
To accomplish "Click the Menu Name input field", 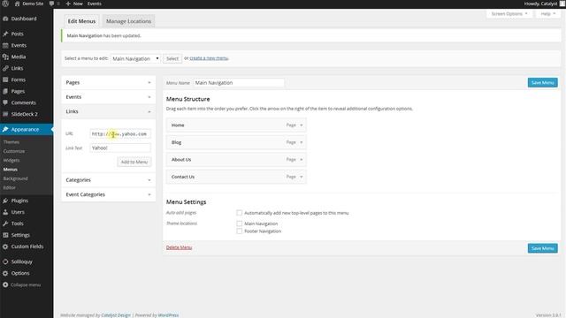I will pyautogui.click(x=239, y=82).
